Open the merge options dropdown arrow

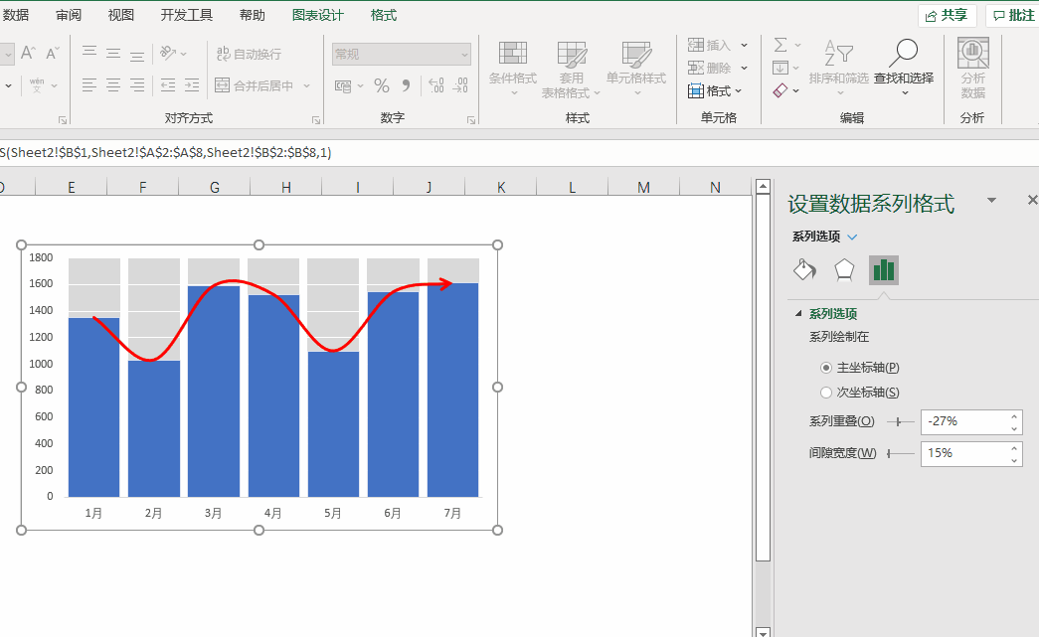pos(307,85)
